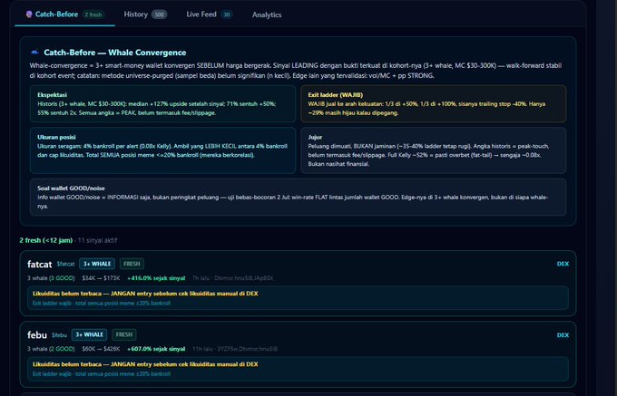Click the FRESH badge on fatcat
Viewport: 617px width, 396px height.
click(x=132, y=264)
